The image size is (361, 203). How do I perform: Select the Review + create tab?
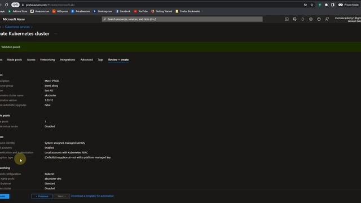pos(118,60)
